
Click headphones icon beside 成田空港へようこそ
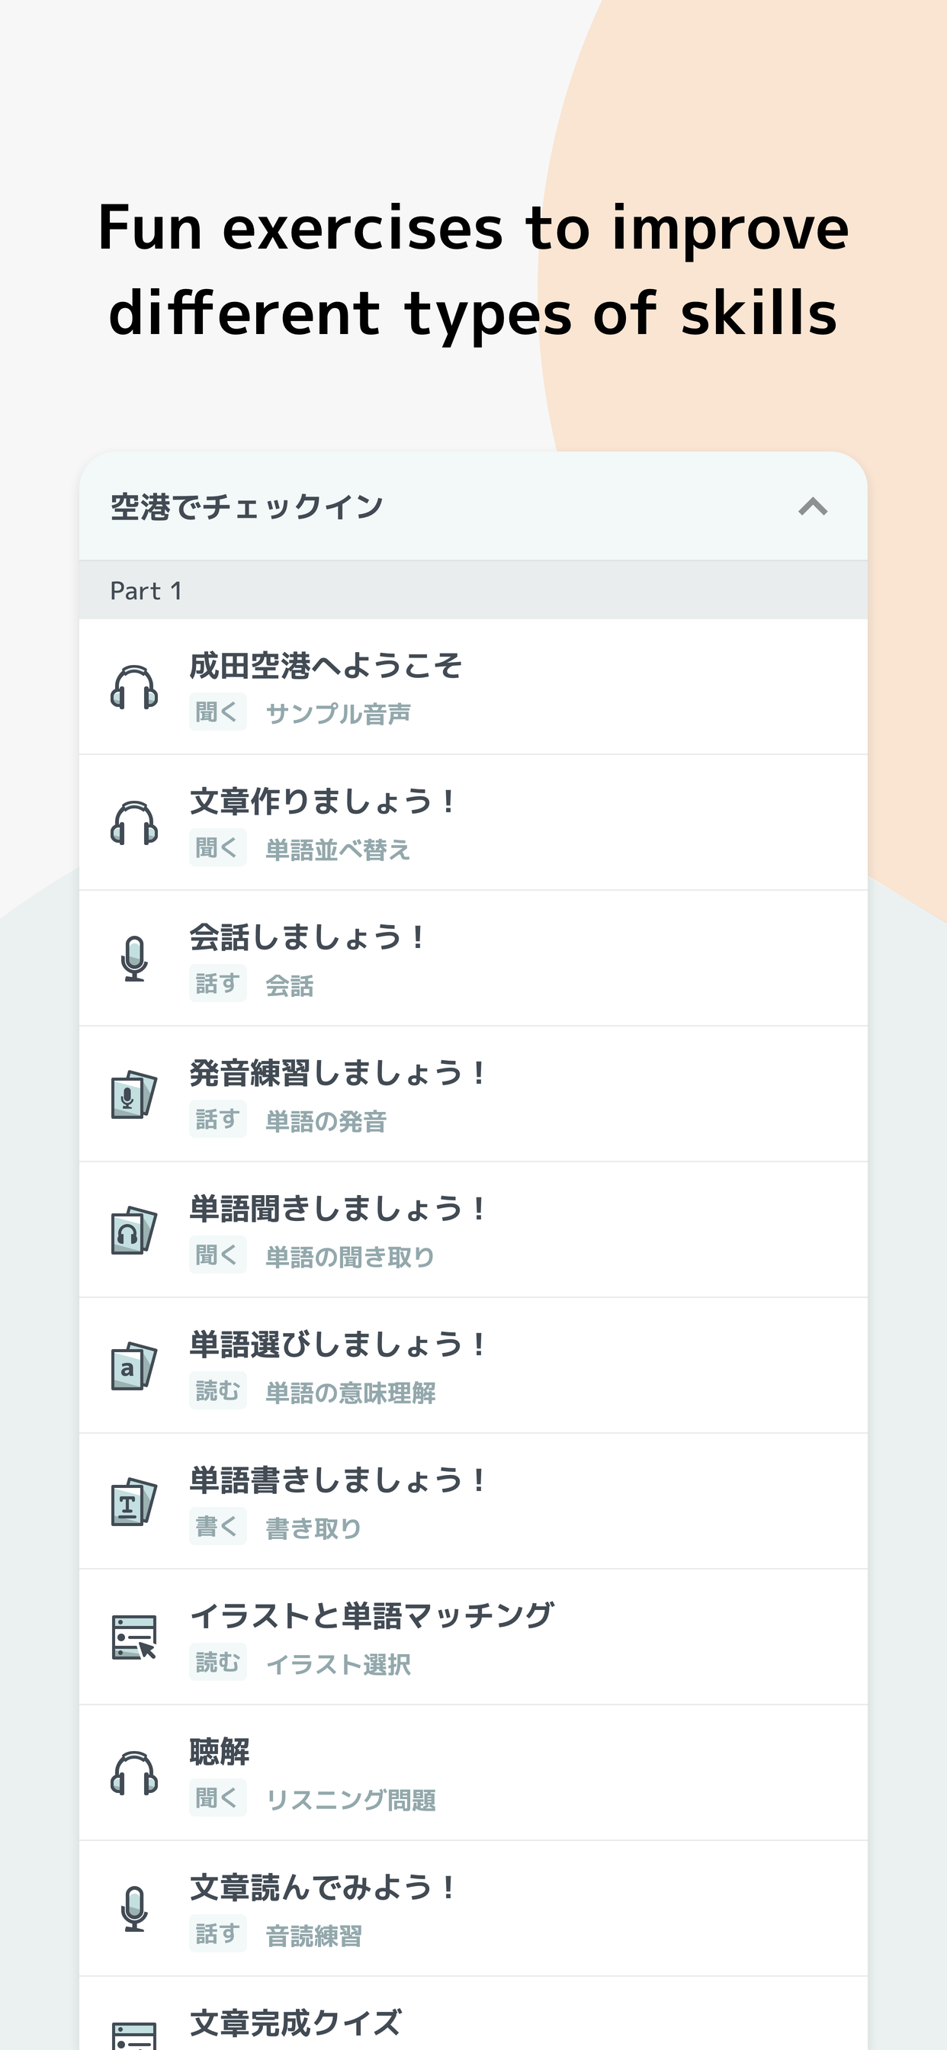(133, 688)
